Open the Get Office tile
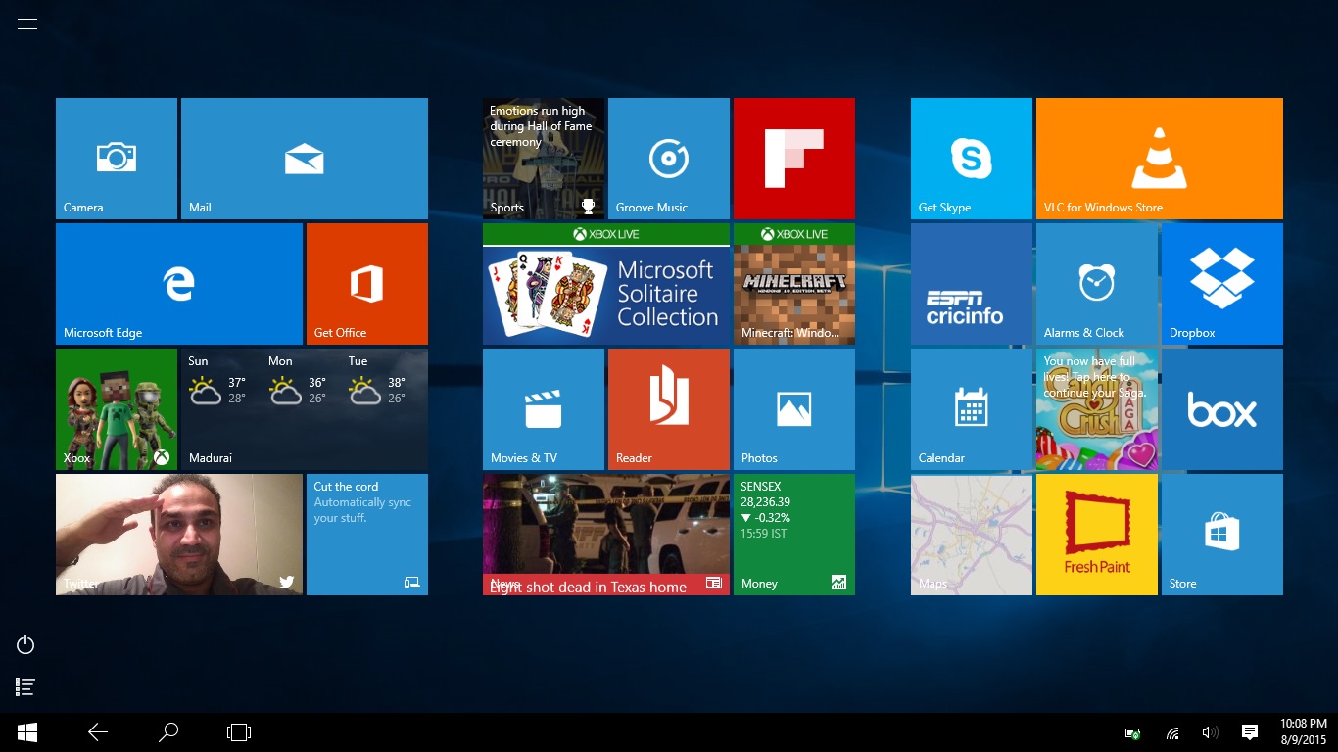Image resolution: width=1338 pixels, height=752 pixels. pyautogui.click(x=367, y=284)
